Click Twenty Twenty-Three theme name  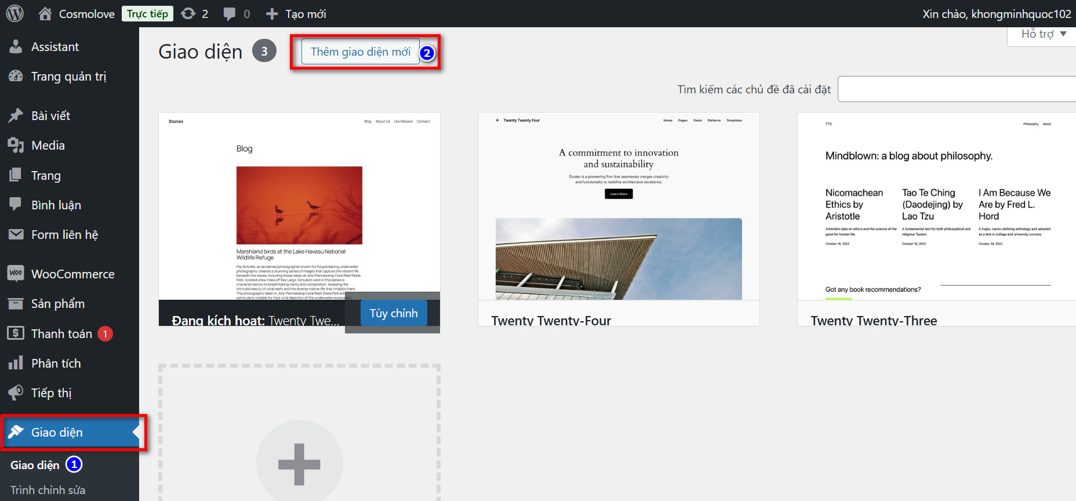[874, 320]
